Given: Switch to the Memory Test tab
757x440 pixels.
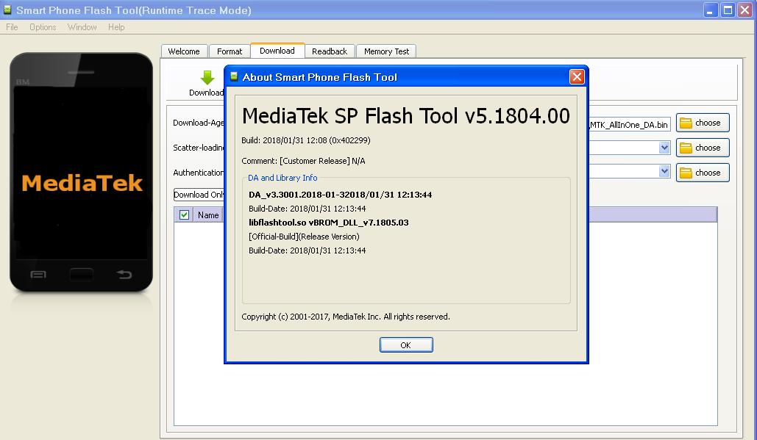Looking at the screenshot, I should click(x=386, y=51).
